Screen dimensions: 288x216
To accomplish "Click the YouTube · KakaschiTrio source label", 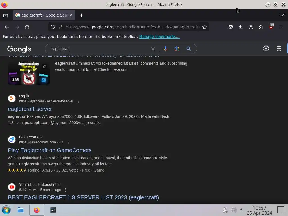I will click(x=40, y=184).
